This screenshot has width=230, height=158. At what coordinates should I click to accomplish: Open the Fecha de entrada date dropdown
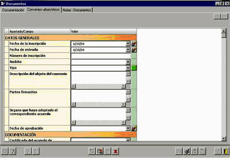coord(128,50)
